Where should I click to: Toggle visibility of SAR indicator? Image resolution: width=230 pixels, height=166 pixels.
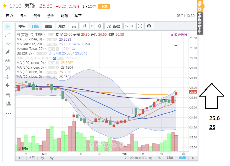55,58
